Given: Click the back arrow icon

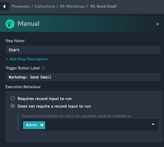Looking at the screenshot, I should (4, 6).
